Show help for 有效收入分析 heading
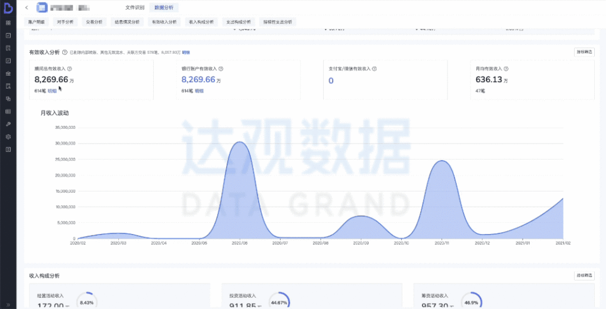The height and width of the screenshot is (309, 606). point(65,52)
